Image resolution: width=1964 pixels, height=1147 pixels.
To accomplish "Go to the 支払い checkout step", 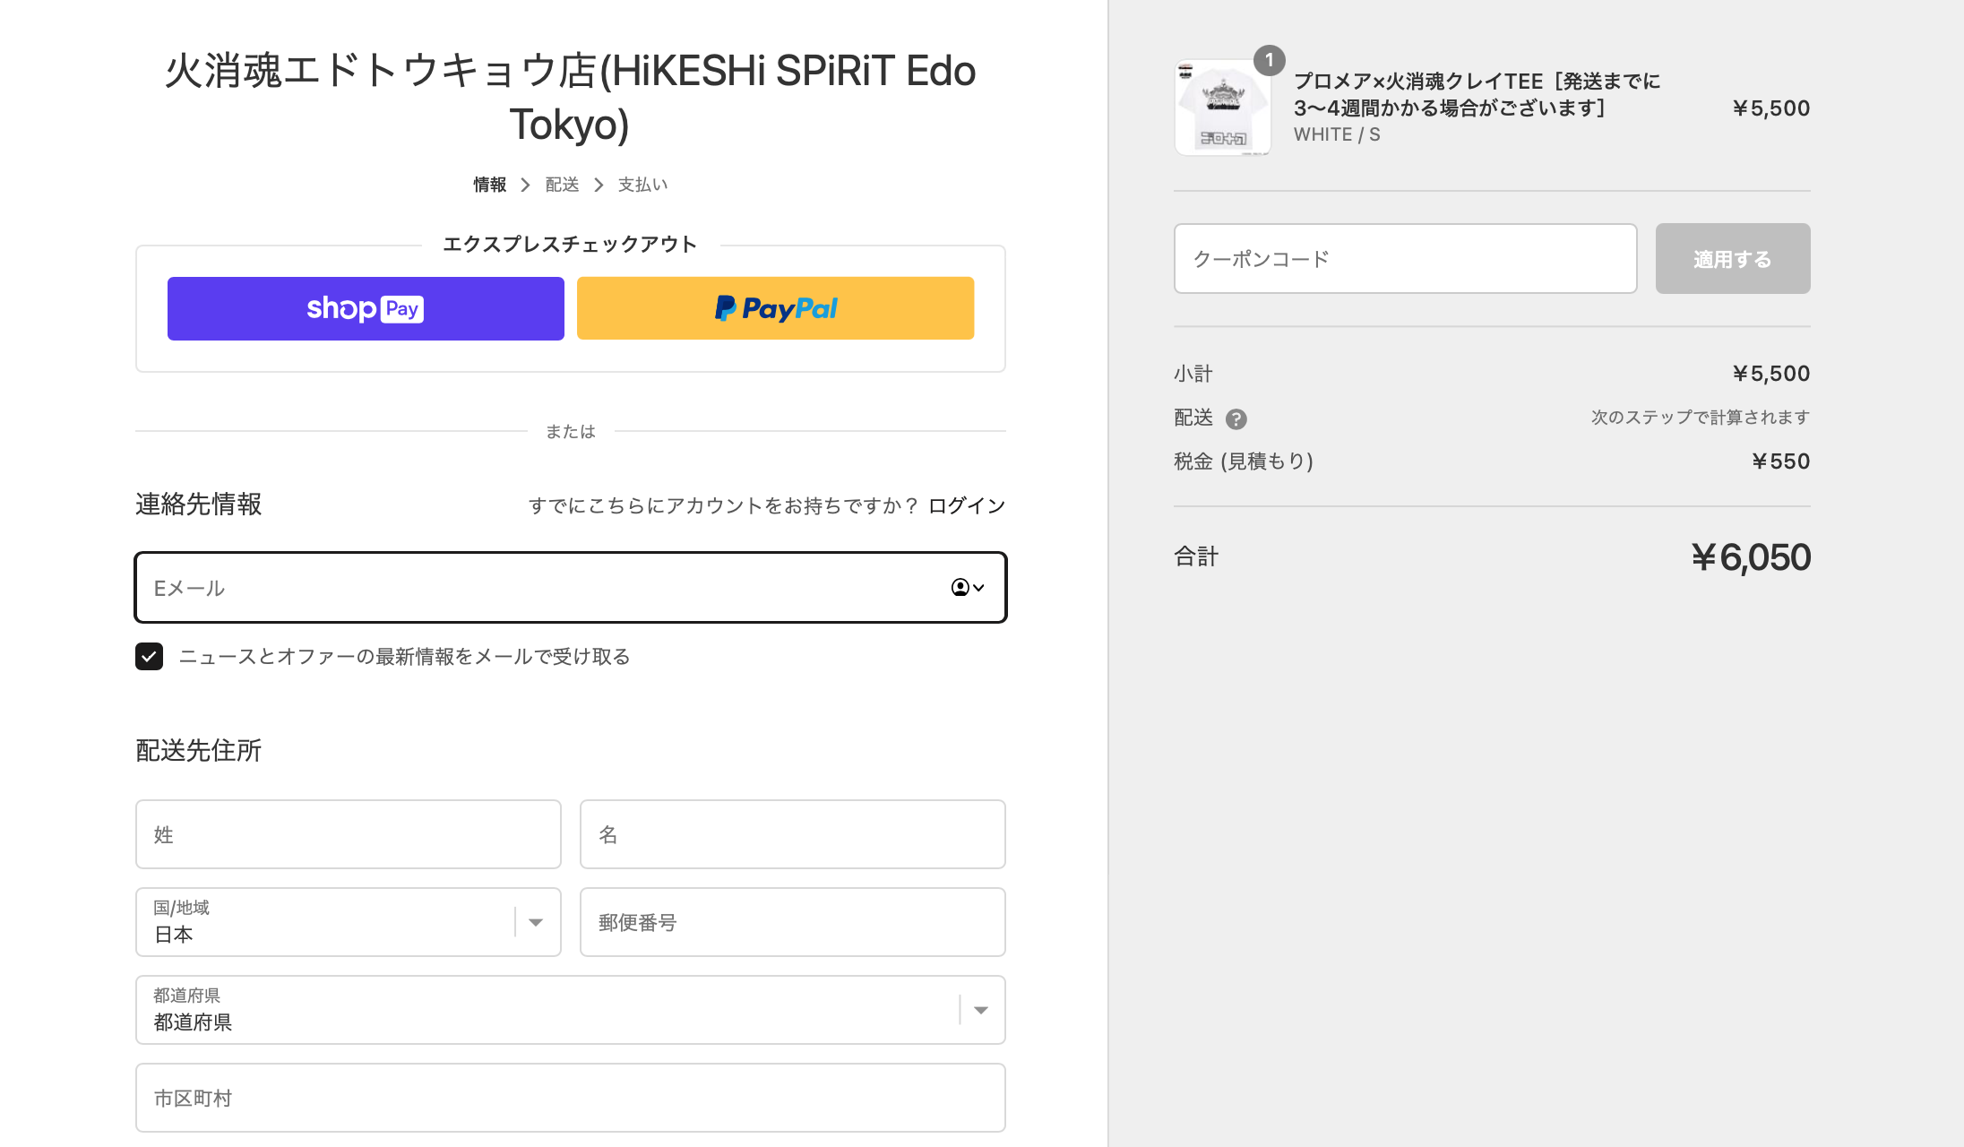I will pyautogui.click(x=642, y=184).
